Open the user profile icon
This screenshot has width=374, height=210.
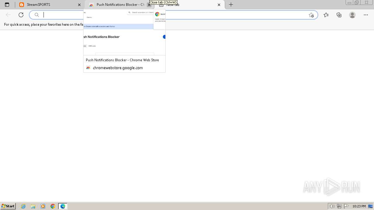coord(352,15)
